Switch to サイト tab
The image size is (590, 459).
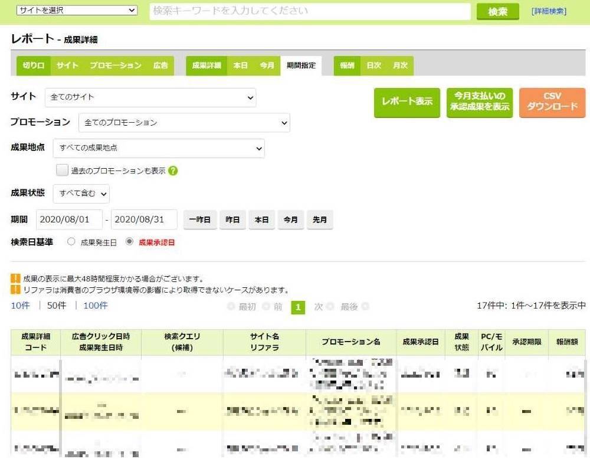click(67, 65)
